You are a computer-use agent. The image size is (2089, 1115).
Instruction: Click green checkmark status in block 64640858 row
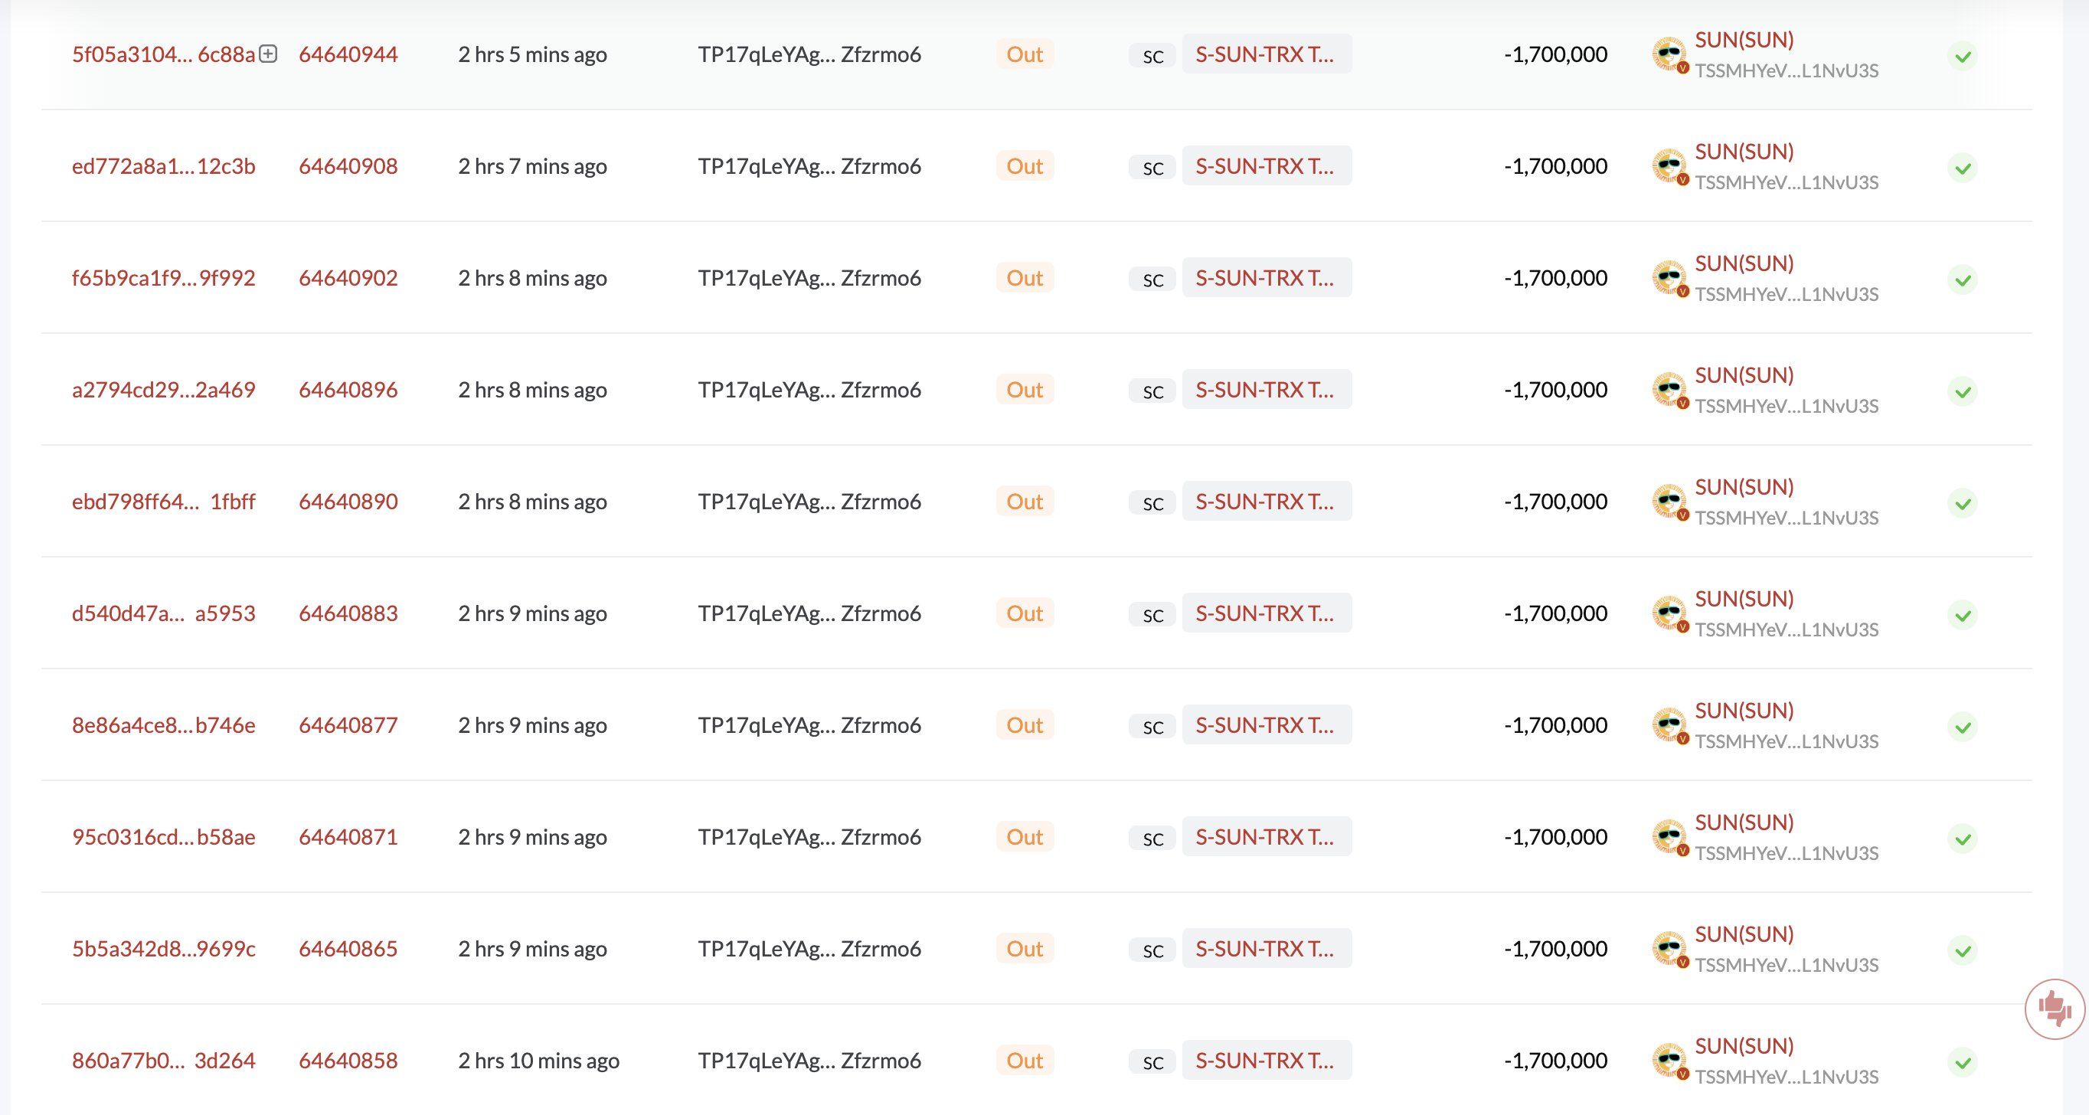[1963, 1062]
